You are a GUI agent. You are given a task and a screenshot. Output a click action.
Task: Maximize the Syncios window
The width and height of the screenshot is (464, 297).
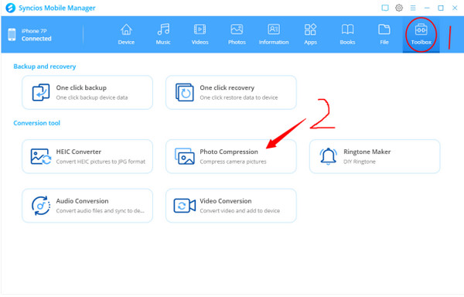pyautogui.click(x=441, y=8)
